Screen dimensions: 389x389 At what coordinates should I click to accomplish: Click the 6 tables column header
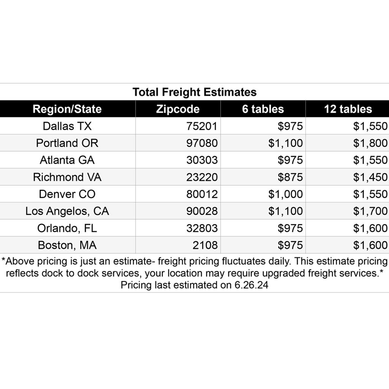click(263, 109)
